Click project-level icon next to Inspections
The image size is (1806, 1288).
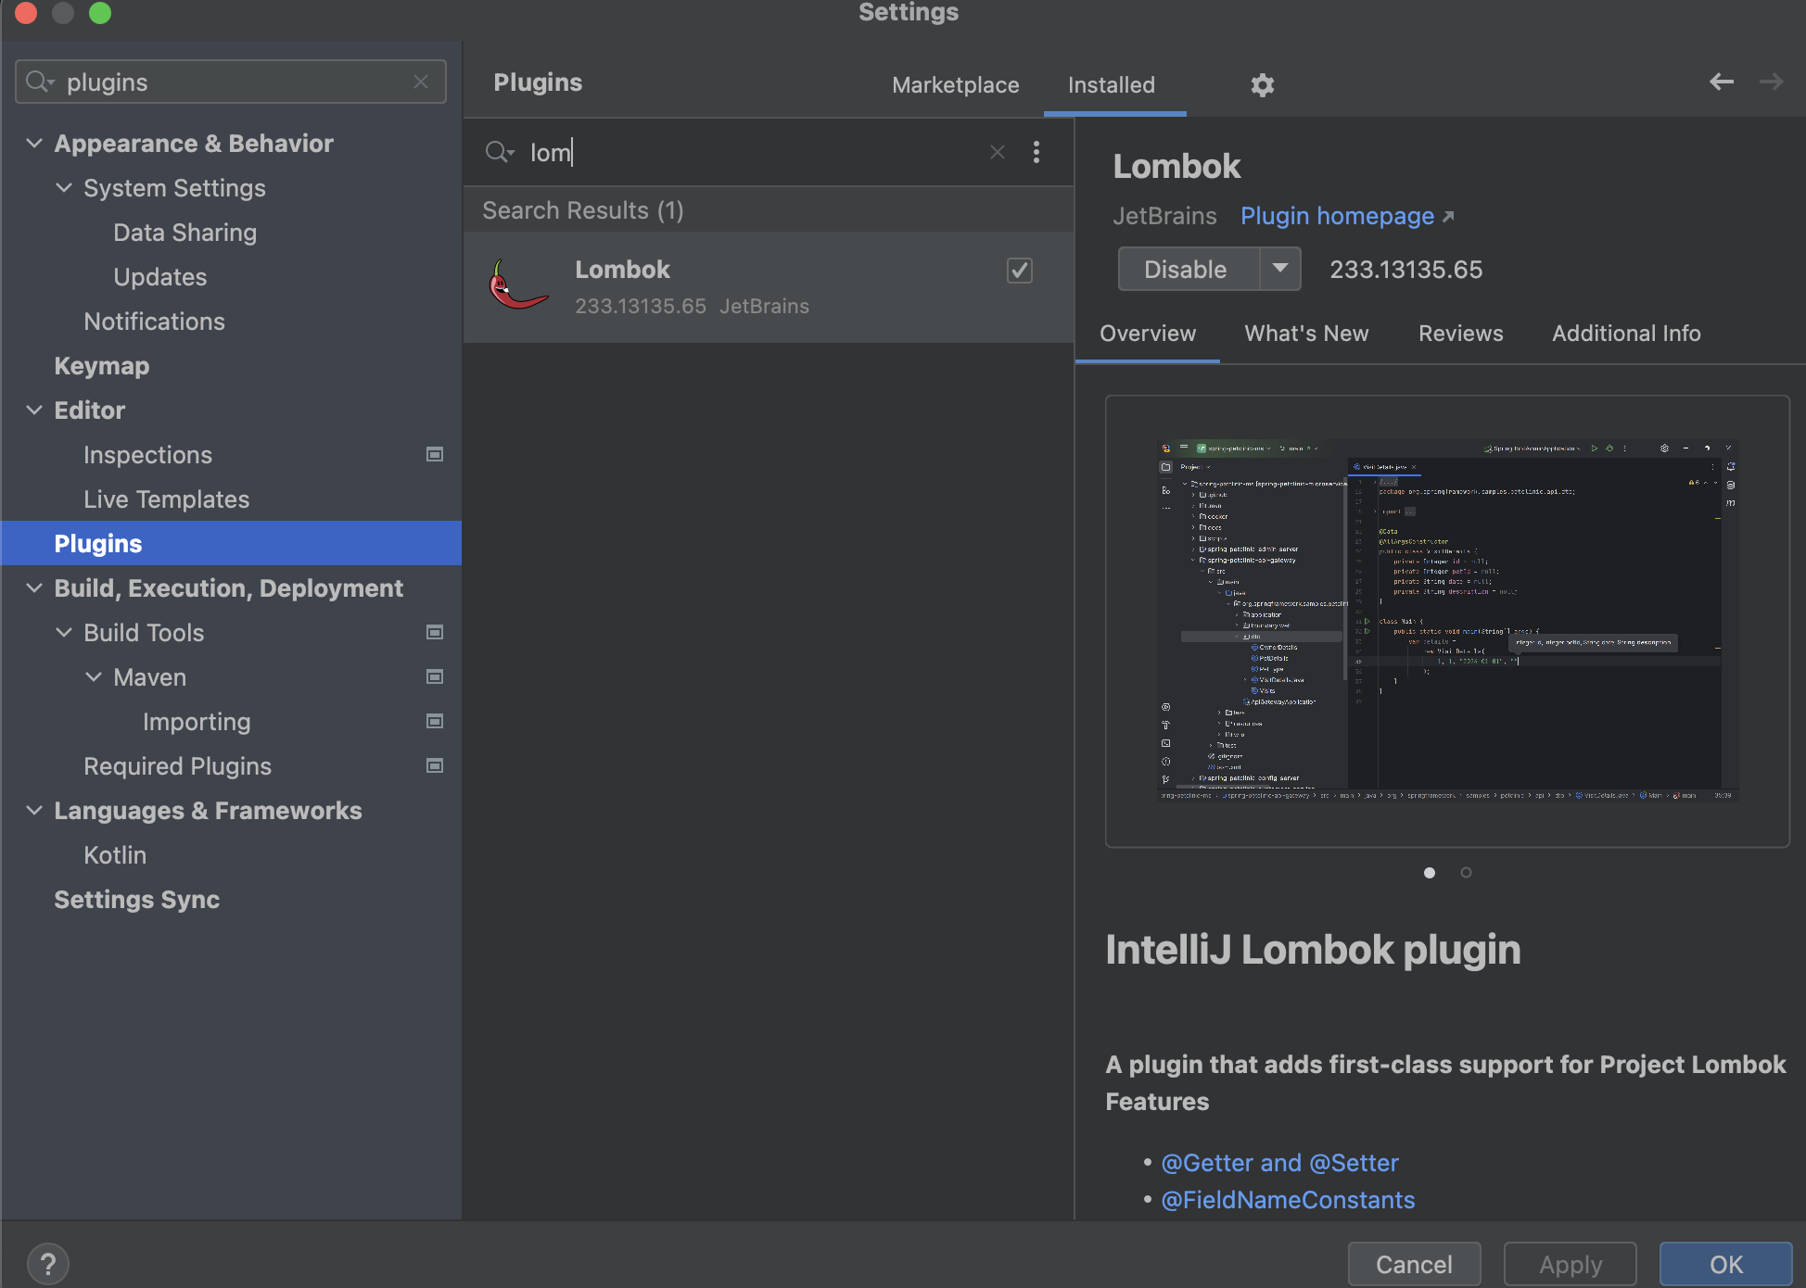[x=434, y=455]
